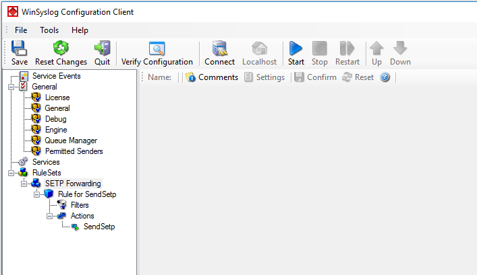Click the Restart service icon
Image resolution: width=477 pixels, height=275 pixels.
(x=347, y=48)
